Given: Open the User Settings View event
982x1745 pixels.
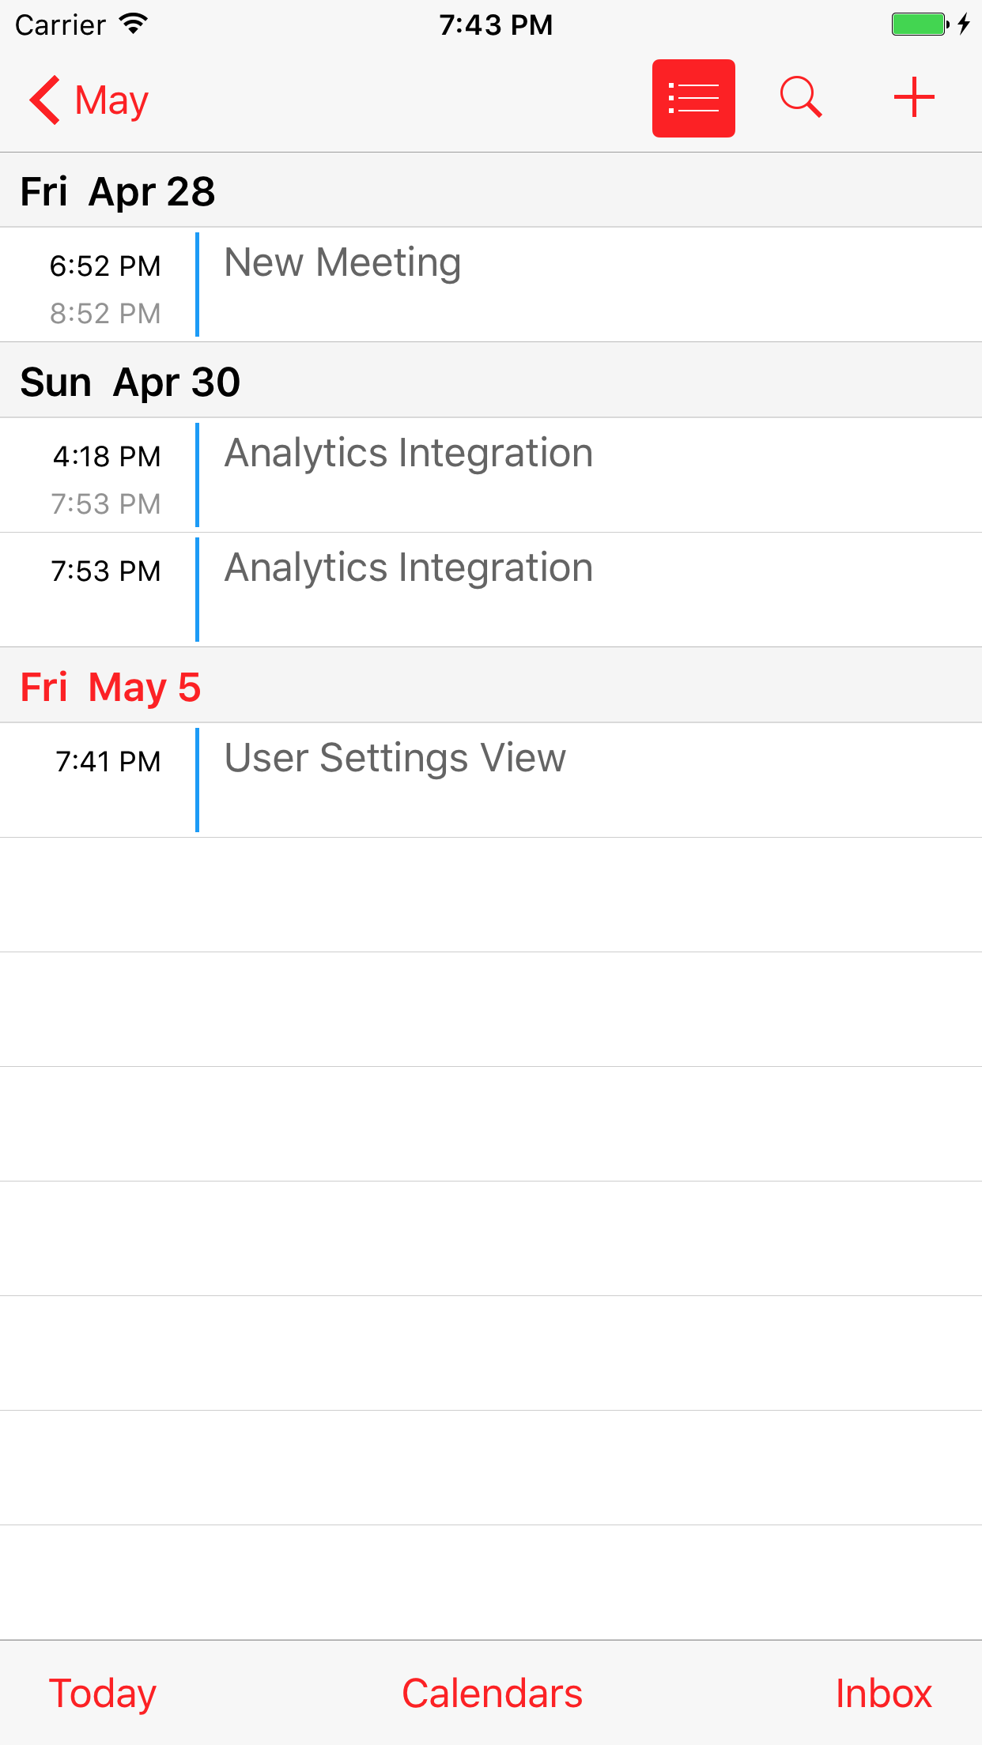Looking at the screenshot, I should click(491, 780).
